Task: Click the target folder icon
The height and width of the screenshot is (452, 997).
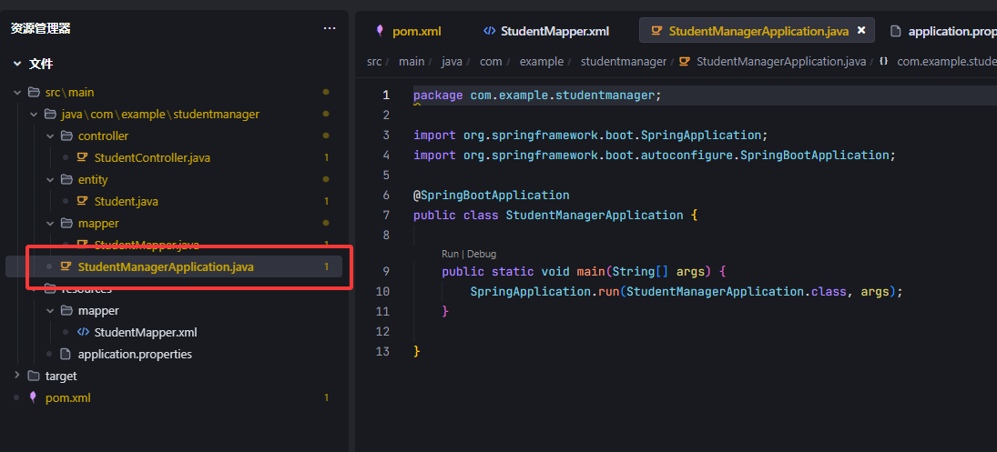Action: [x=34, y=376]
